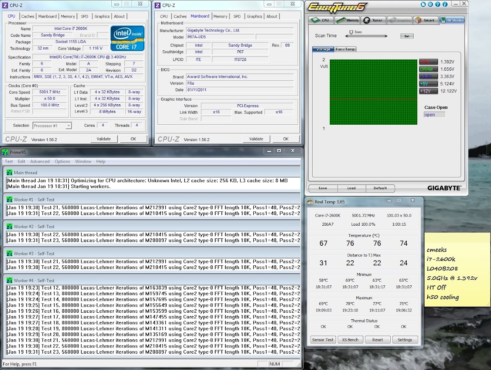491x370 pixels.
Task: Click the XS Bench button in Real Temp
Action: click(x=350, y=340)
